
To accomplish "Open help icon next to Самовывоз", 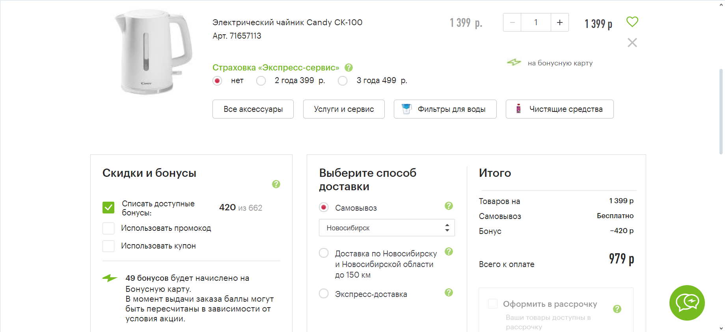I will (449, 206).
